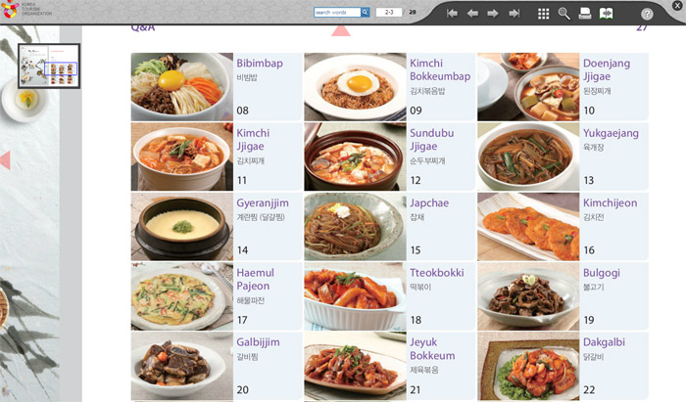
Task: Click the print icon
Action: [x=585, y=14]
